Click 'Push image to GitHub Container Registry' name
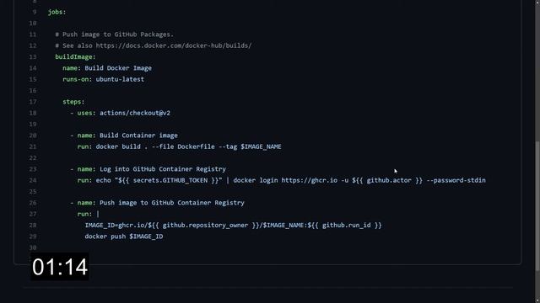This screenshot has width=540, height=303. (172, 203)
